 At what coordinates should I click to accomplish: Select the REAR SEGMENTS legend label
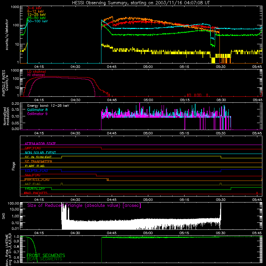tap(45, 259)
